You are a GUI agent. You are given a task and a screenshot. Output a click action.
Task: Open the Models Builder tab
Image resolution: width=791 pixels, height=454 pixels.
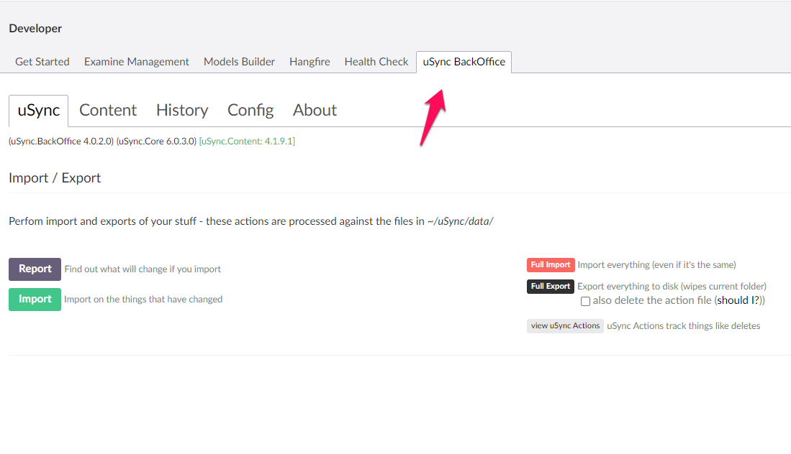[239, 62]
